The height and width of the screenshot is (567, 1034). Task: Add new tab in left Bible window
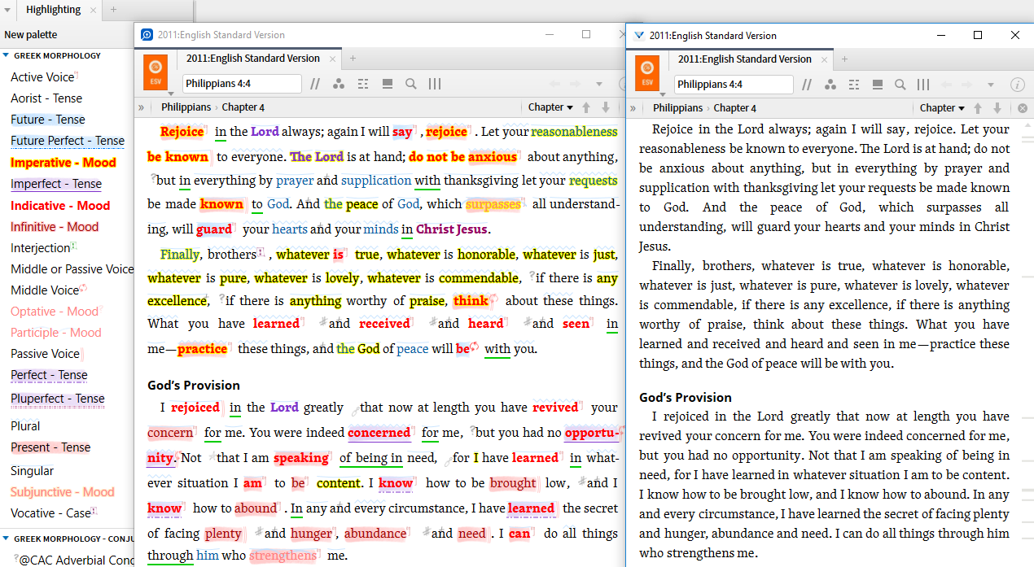353,58
